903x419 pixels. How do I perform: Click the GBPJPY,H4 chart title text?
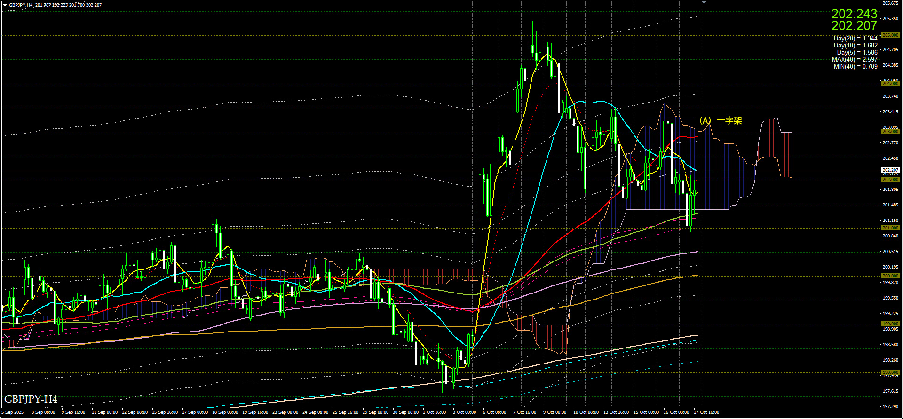[x=21, y=5]
